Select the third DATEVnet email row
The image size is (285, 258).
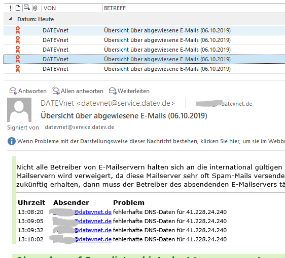[145, 50]
